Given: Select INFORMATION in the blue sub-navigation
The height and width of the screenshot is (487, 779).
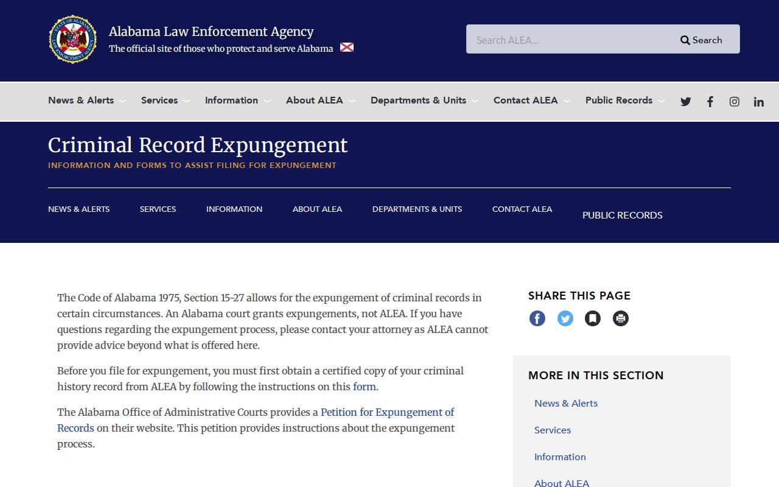Looking at the screenshot, I should [x=234, y=209].
